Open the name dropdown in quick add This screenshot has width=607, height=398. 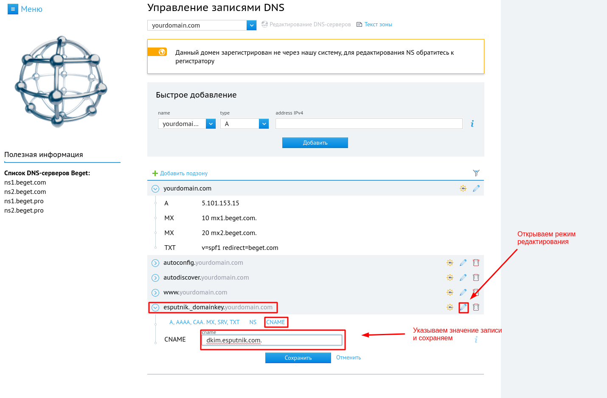pos(211,124)
